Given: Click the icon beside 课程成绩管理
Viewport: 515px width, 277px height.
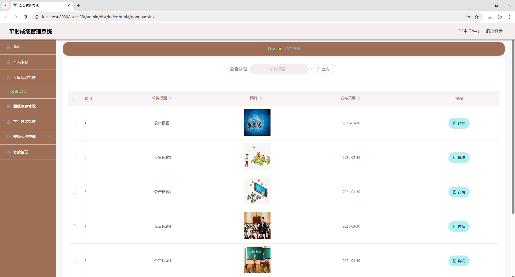Looking at the screenshot, I should point(9,137).
